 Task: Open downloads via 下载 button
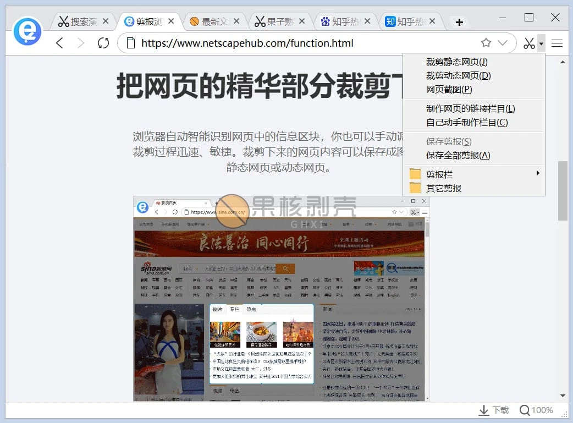pos(494,410)
